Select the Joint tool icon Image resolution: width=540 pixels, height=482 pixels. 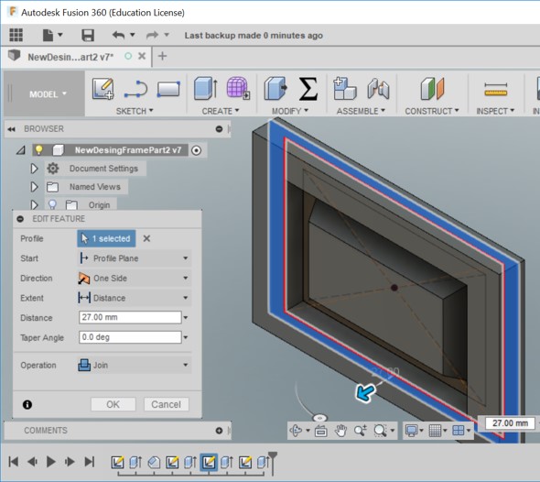tap(378, 89)
